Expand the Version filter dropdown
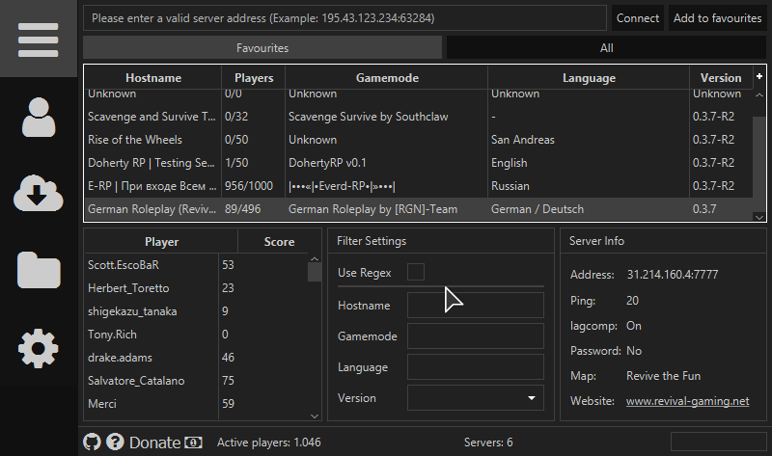Image resolution: width=772 pixels, height=456 pixels. 532,398
